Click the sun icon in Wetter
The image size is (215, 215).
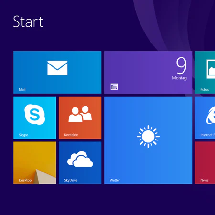point(148,137)
